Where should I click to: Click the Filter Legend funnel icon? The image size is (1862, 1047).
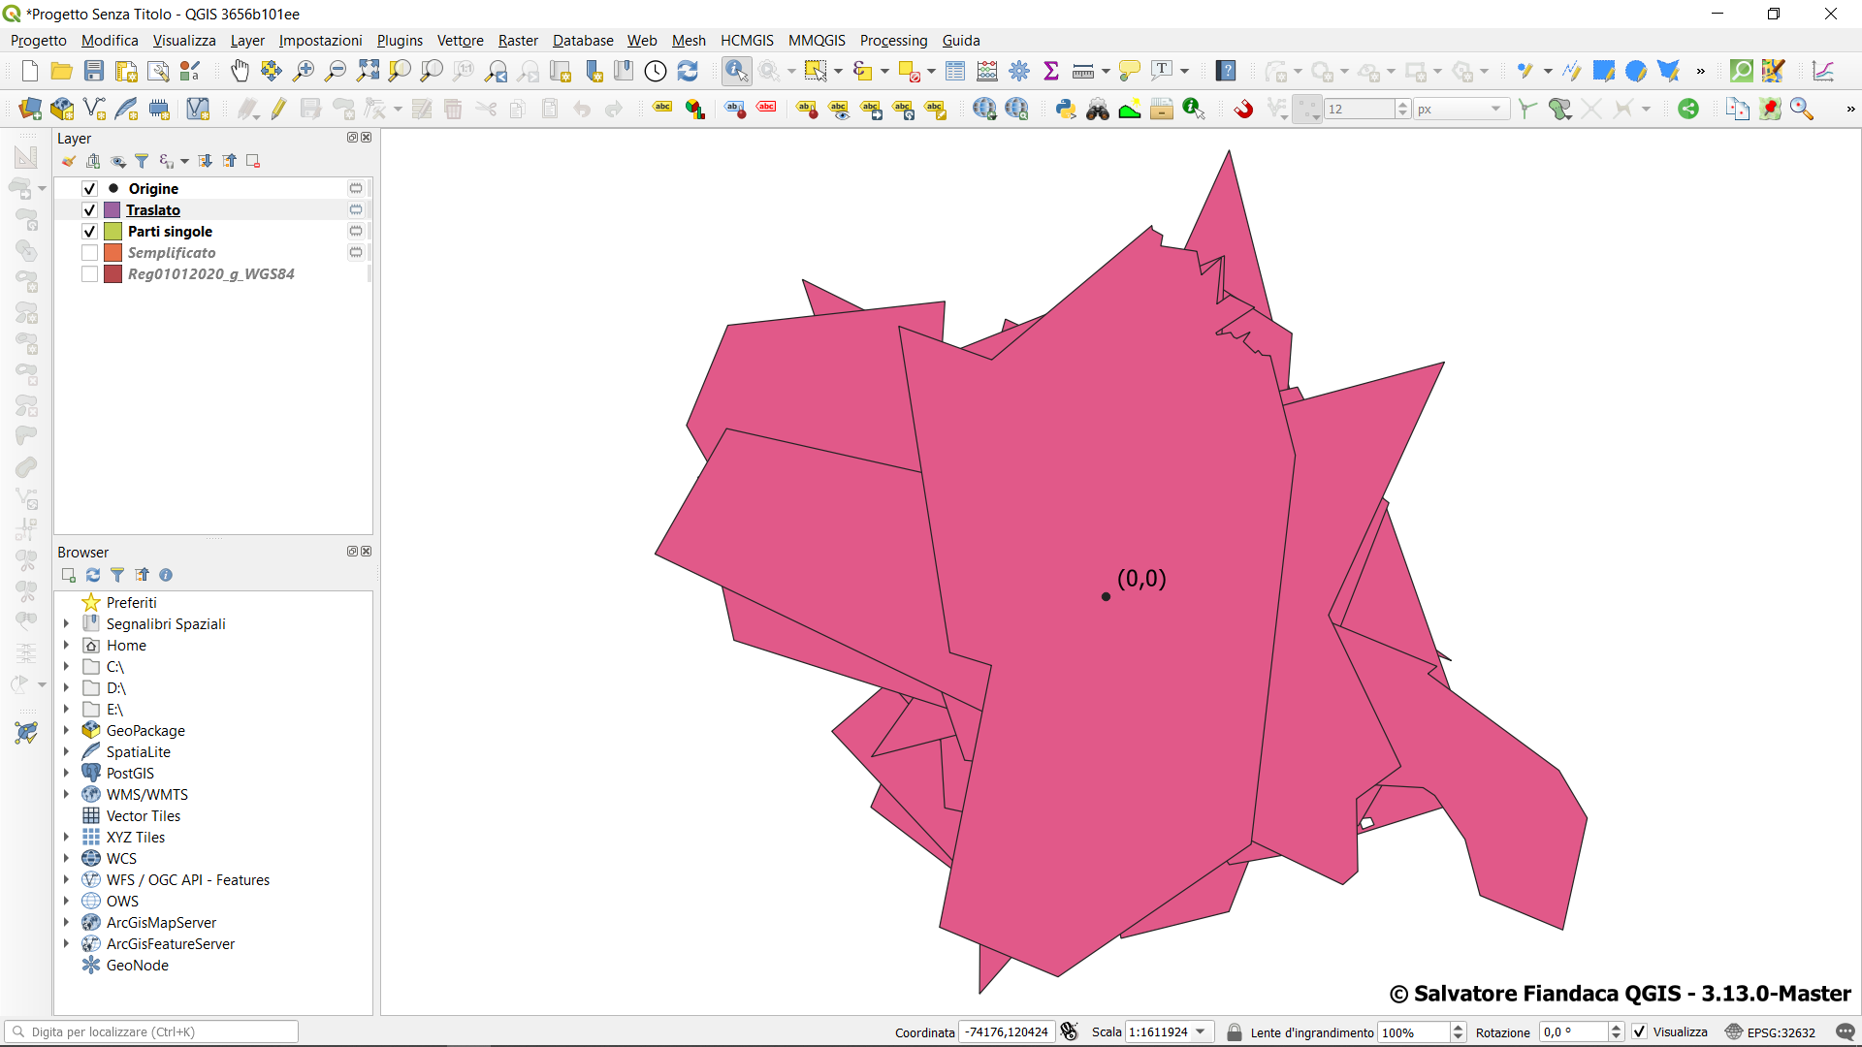pyautogui.click(x=142, y=161)
